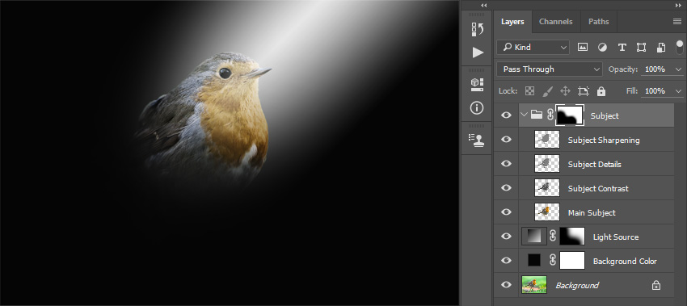Hide the Main Subject layer
687x306 pixels.
pos(506,212)
